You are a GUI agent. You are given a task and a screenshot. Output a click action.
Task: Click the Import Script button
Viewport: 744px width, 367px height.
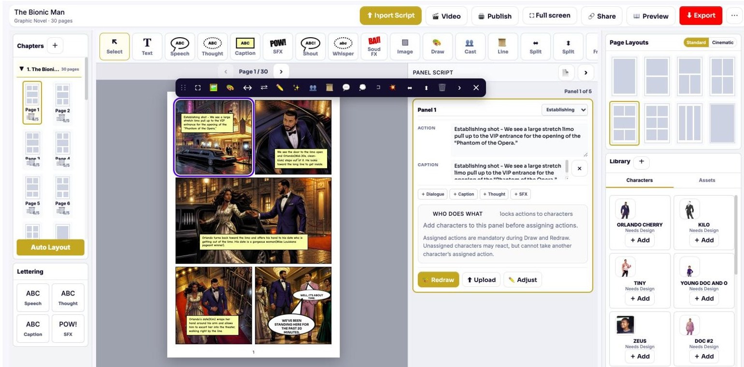[x=391, y=15]
